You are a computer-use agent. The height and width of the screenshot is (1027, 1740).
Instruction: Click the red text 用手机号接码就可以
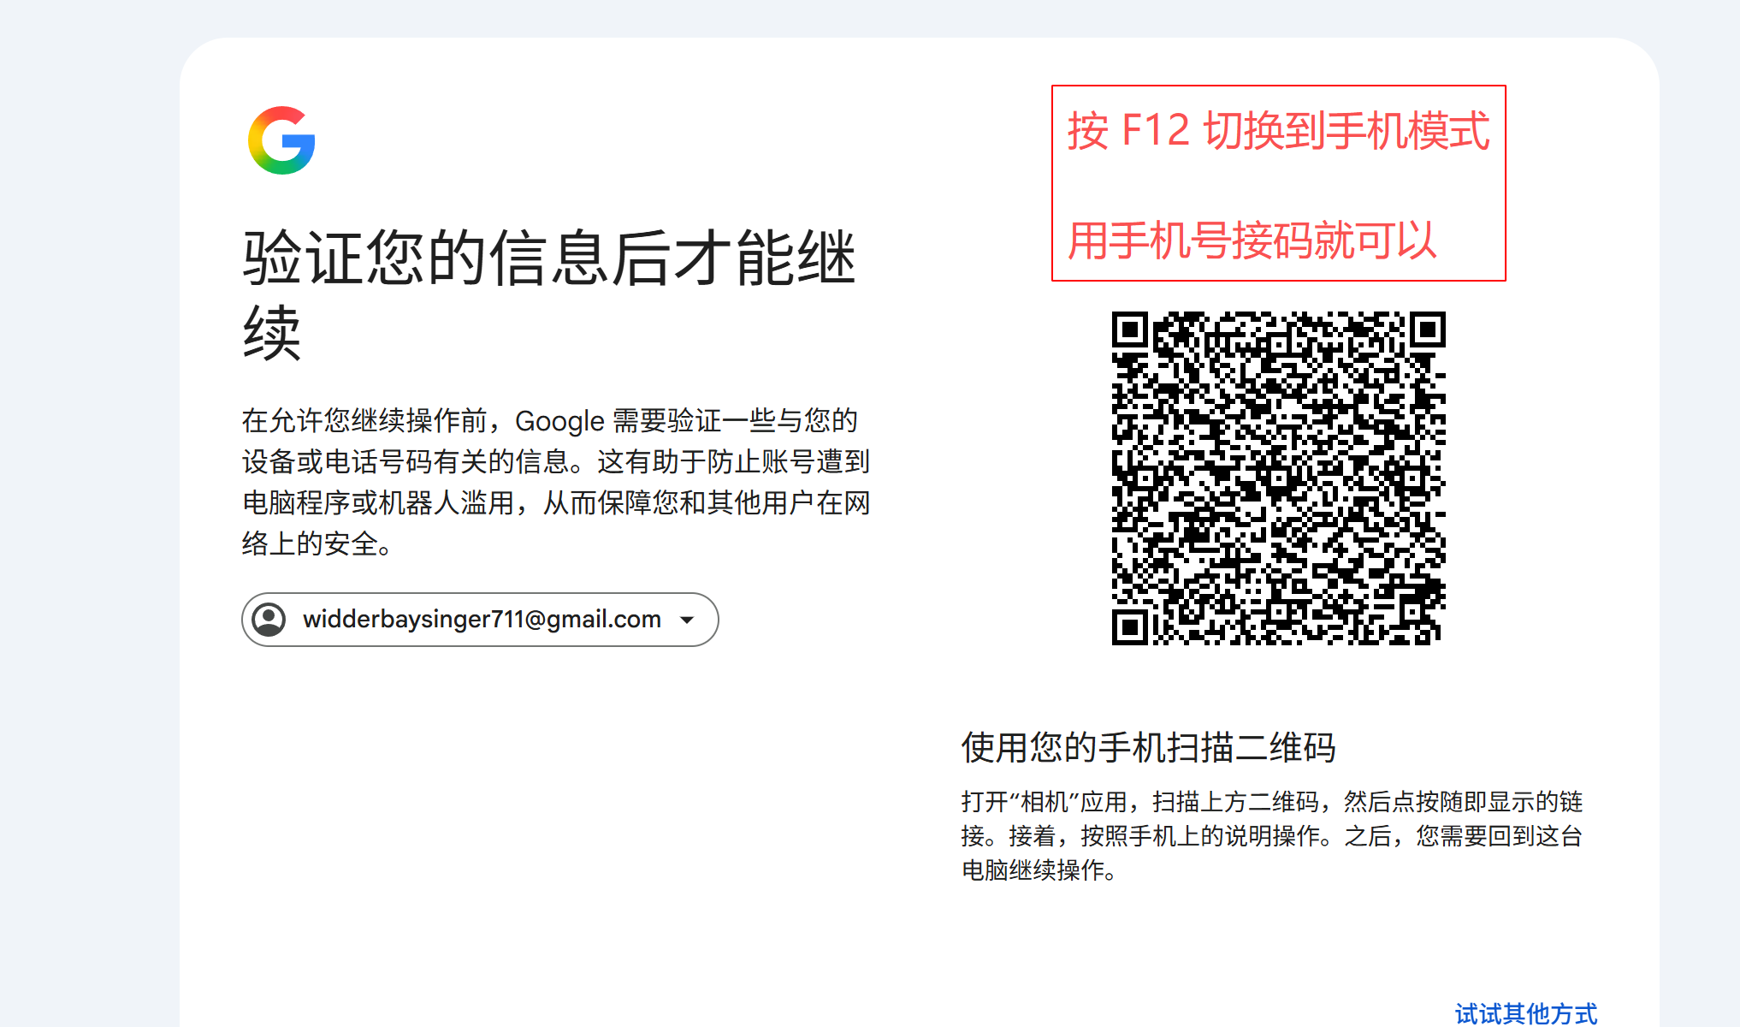coord(1252,240)
